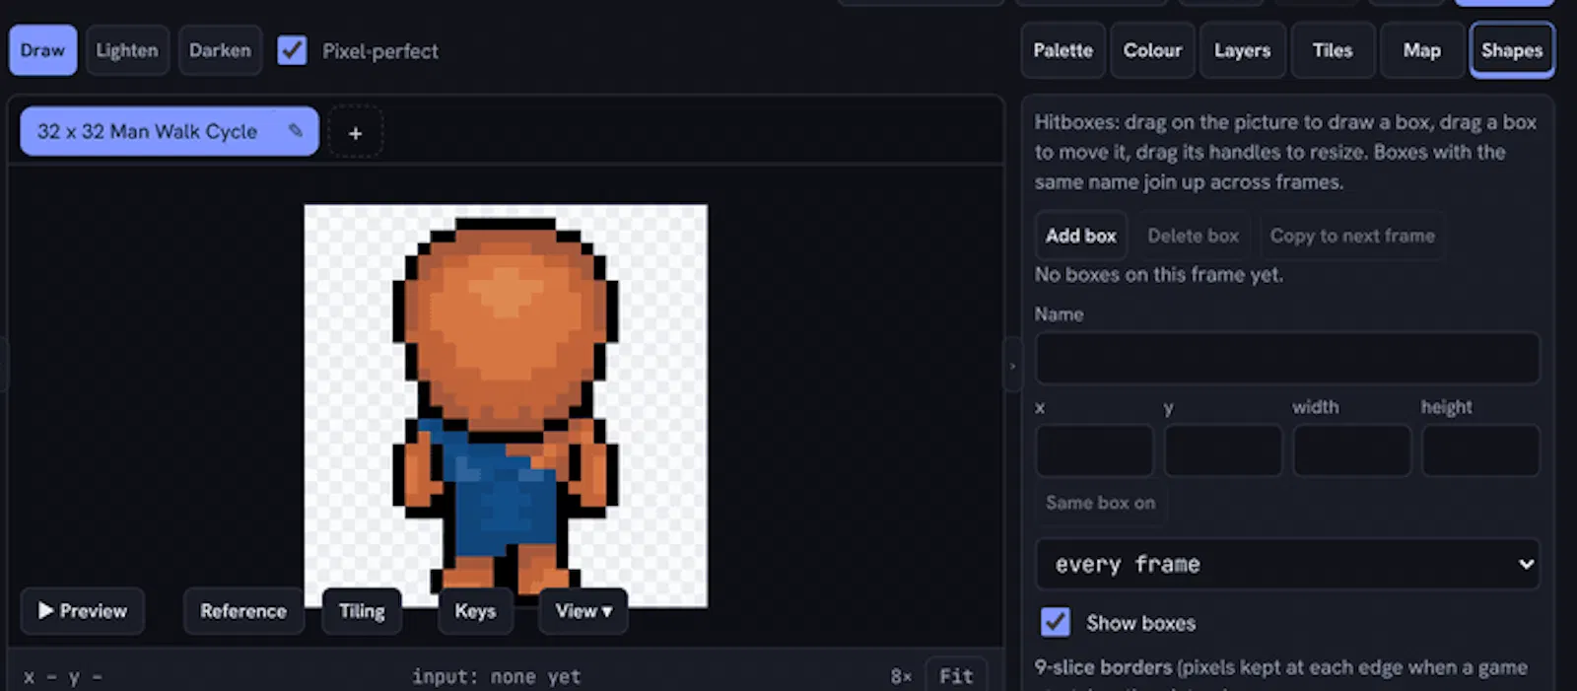Click the 'input: none yet' status text
This screenshot has width=1577, height=691.
point(497,677)
